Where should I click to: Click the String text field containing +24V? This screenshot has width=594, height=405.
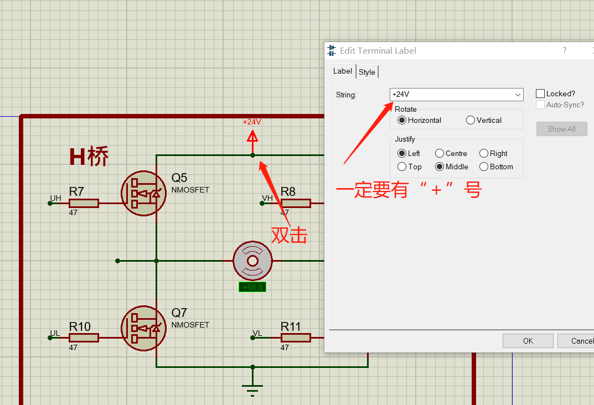[452, 95]
